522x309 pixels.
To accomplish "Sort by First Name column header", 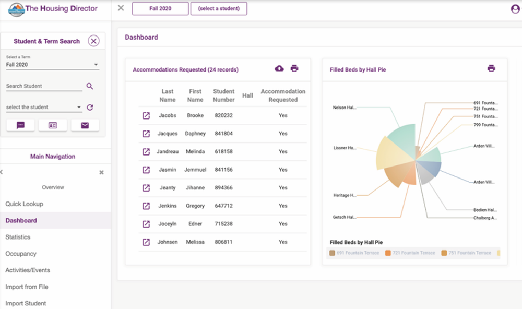I will point(195,96).
